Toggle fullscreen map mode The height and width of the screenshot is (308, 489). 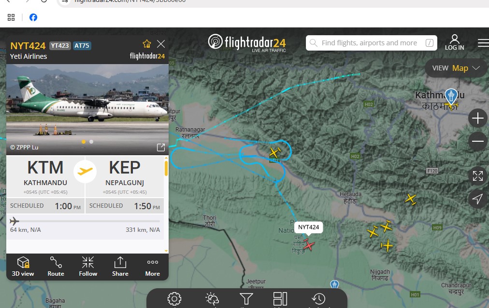pyautogui.click(x=477, y=176)
